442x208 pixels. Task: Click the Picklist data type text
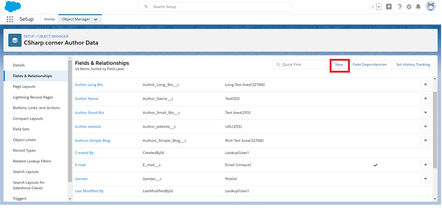tap(231, 179)
